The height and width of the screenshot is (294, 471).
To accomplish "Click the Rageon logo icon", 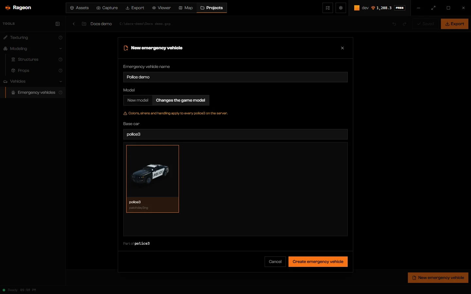I will 8,8.
